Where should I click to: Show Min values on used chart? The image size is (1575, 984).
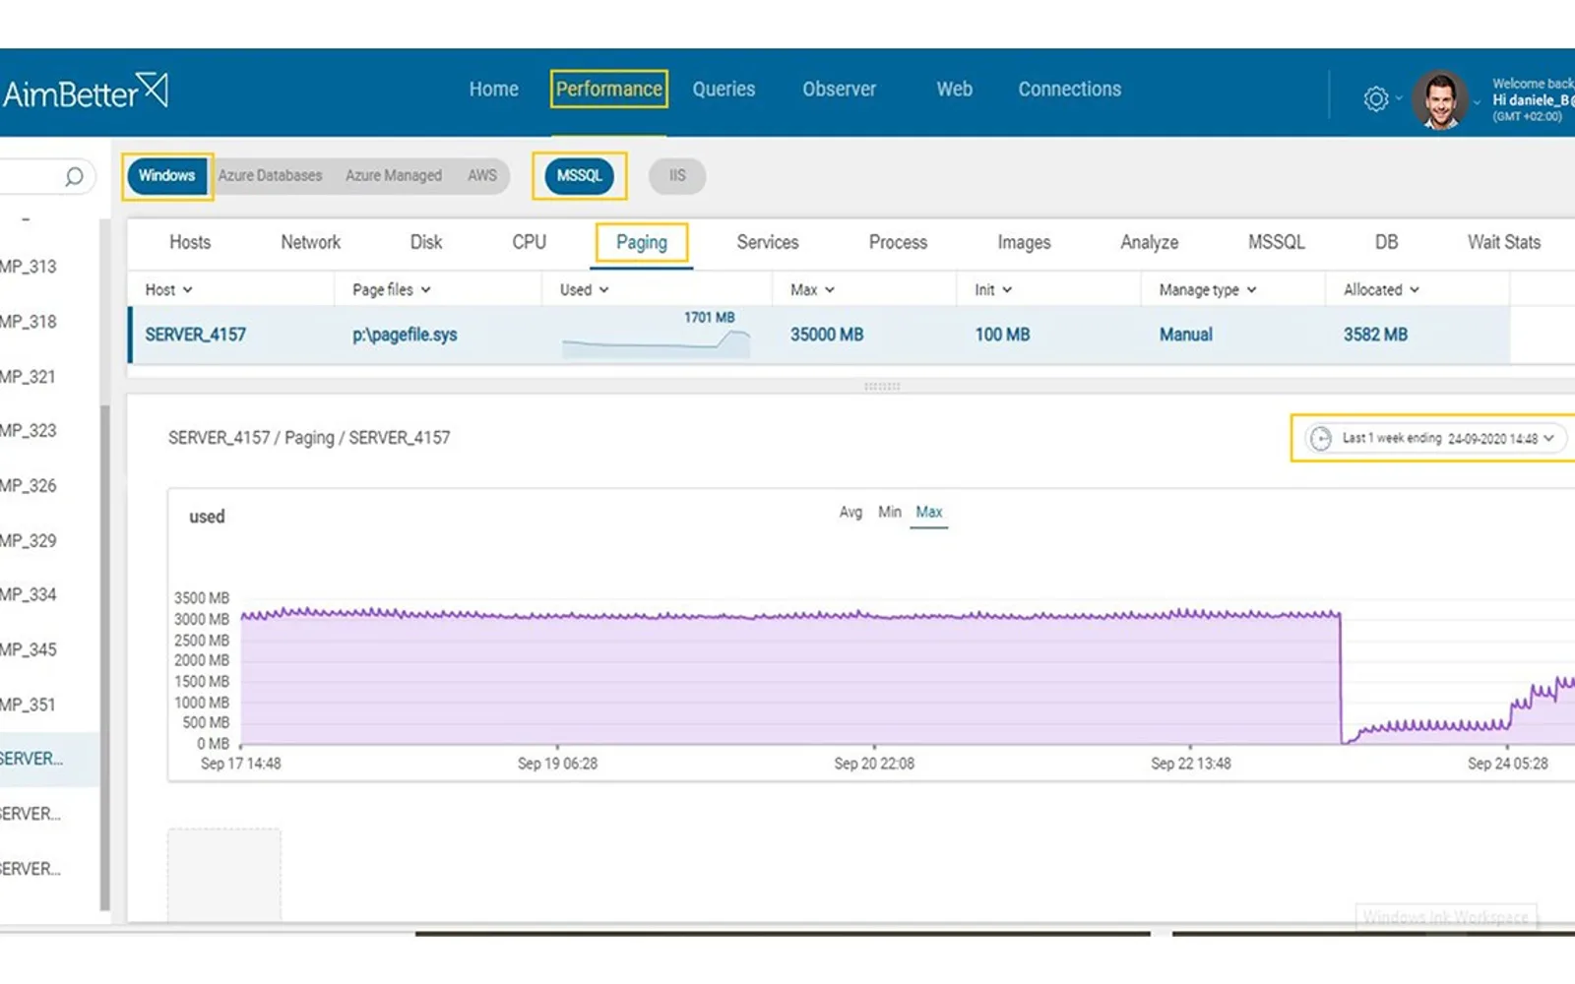click(890, 512)
